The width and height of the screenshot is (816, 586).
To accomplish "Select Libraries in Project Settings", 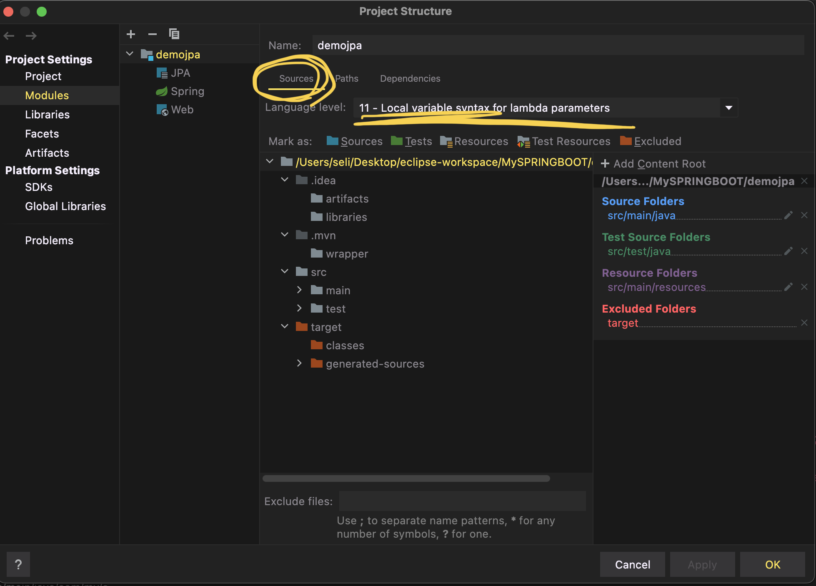I will [x=47, y=115].
